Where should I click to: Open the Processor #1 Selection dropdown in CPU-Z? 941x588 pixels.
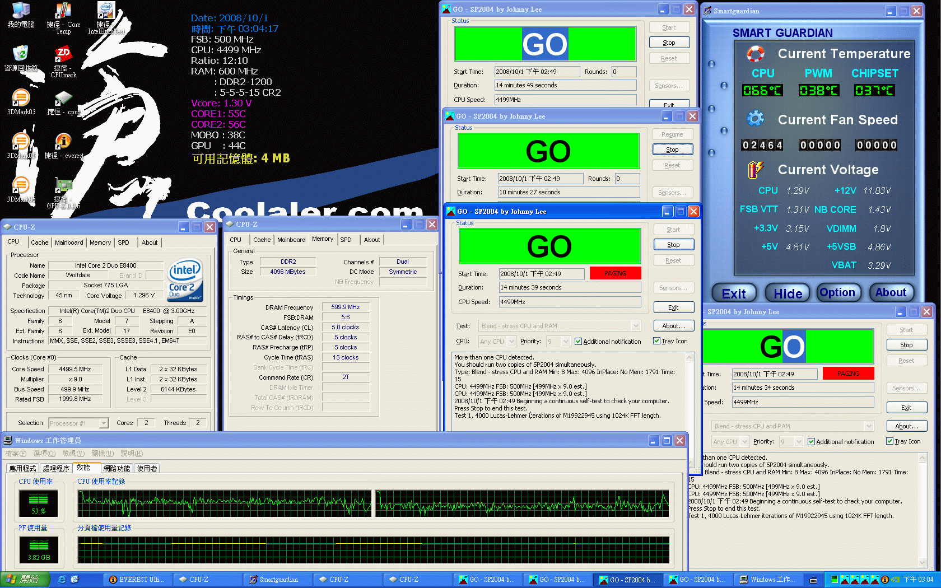[104, 423]
